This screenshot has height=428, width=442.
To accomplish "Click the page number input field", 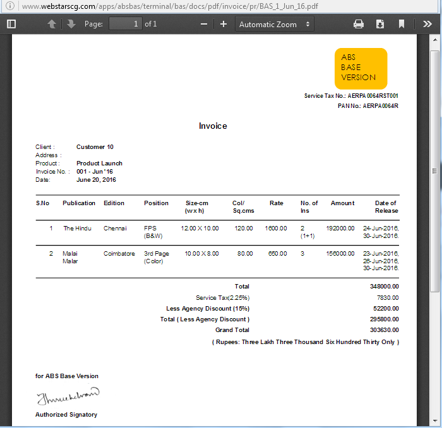I will point(126,24).
